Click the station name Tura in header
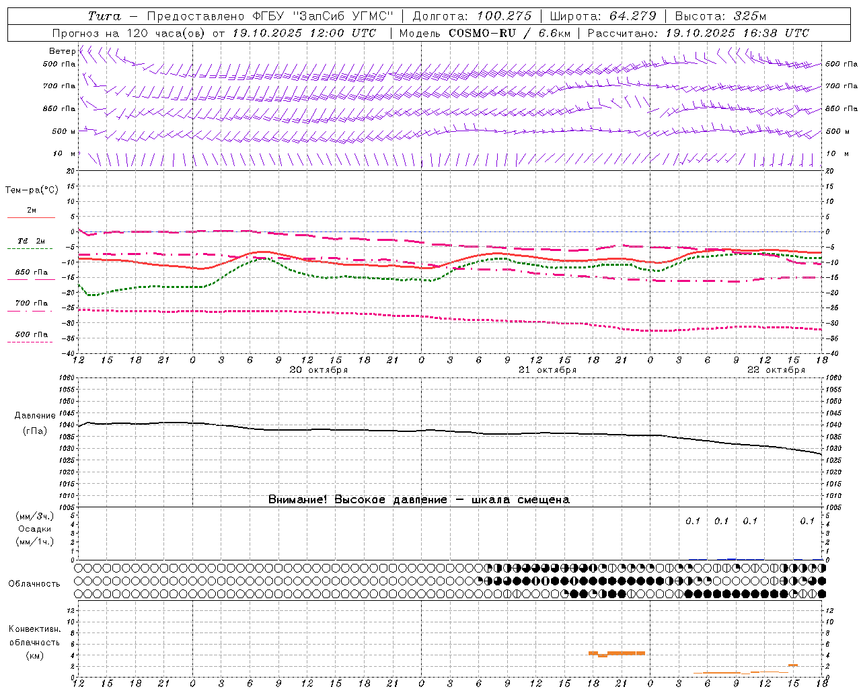This screenshot has width=861, height=689. coord(104,16)
